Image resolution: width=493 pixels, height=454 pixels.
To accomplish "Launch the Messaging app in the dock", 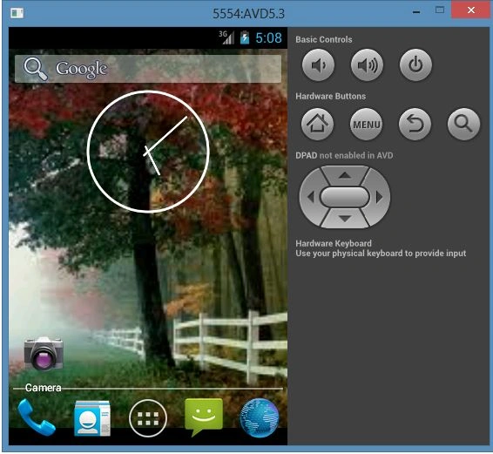I will click(204, 417).
